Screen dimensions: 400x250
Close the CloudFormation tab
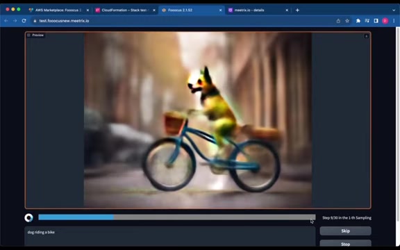click(154, 10)
